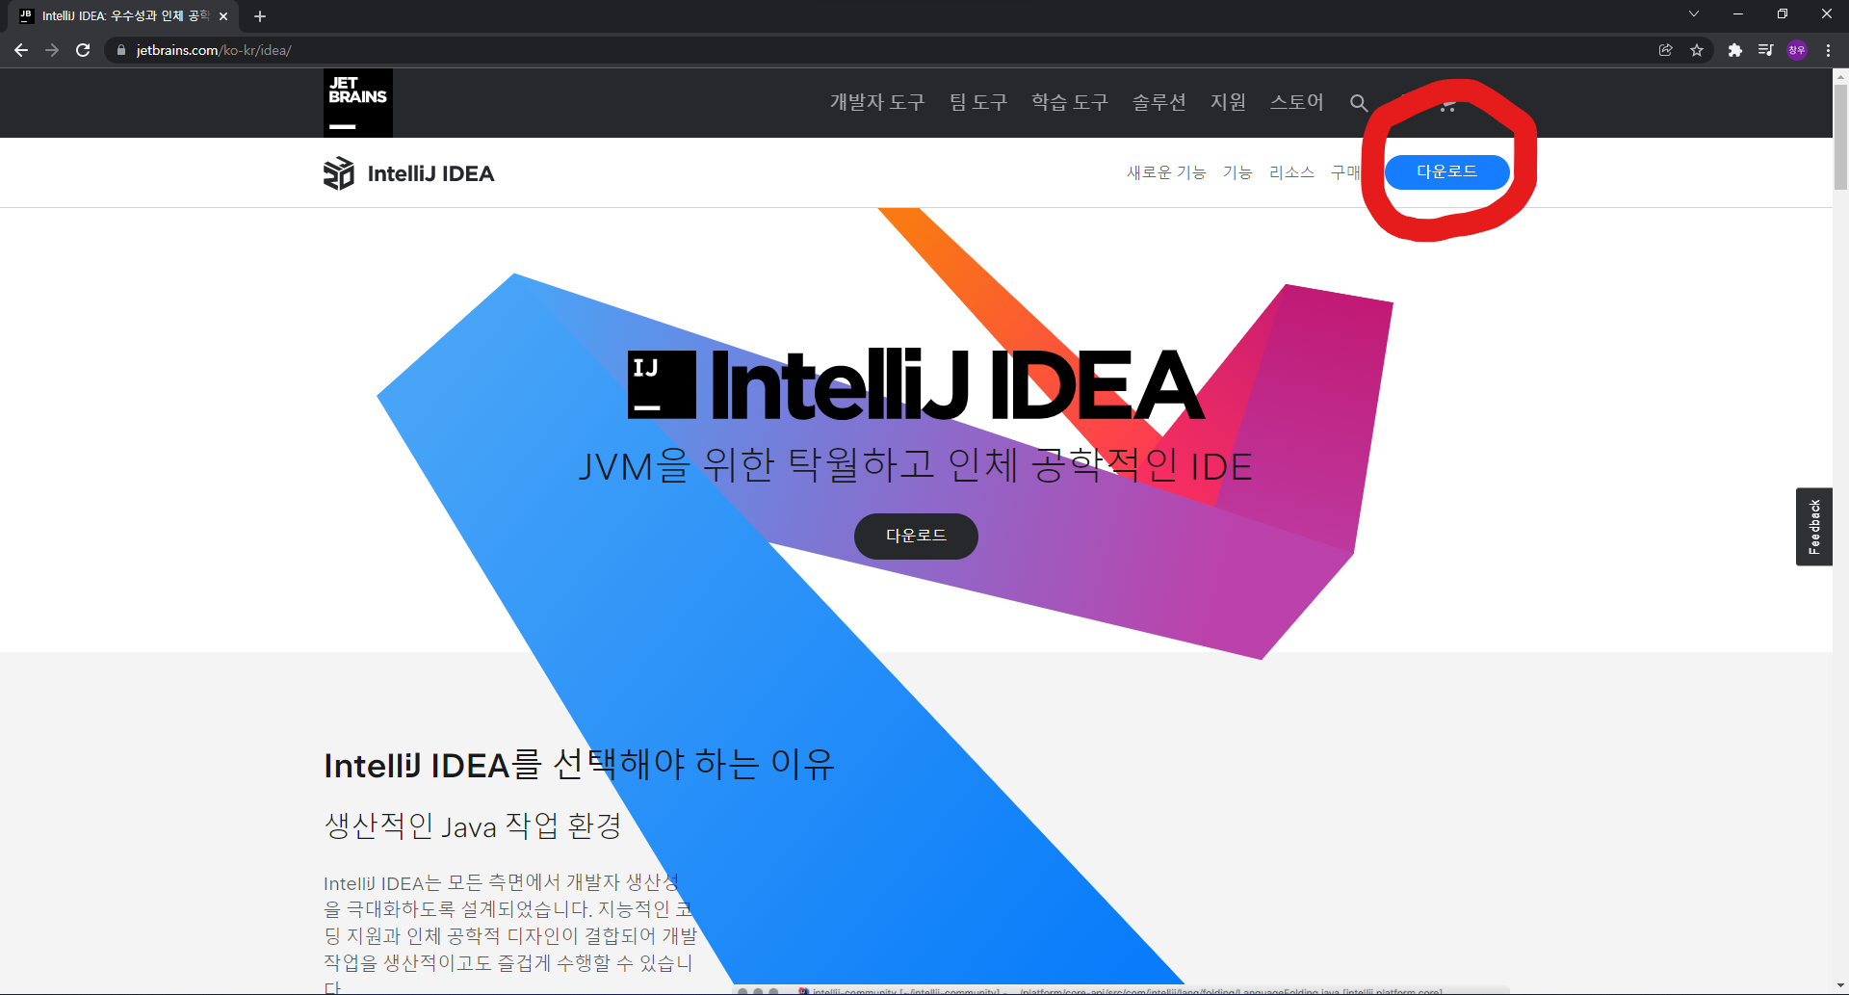Click the page scrollbar thumb

tap(1840, 136)
